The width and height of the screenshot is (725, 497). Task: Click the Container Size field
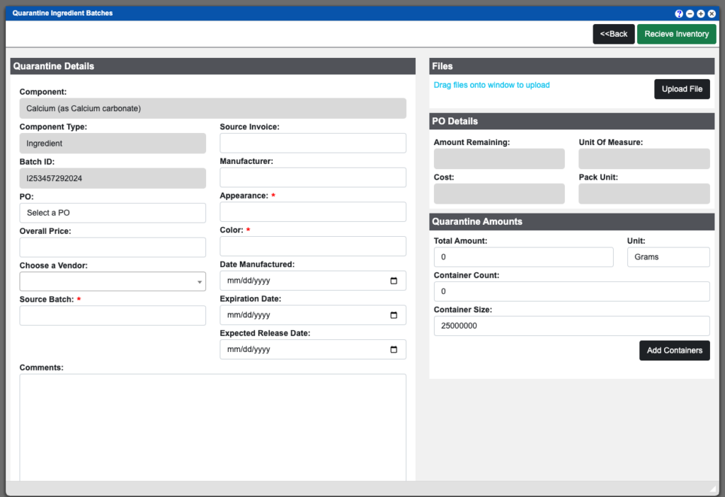(x=571, y=325)
